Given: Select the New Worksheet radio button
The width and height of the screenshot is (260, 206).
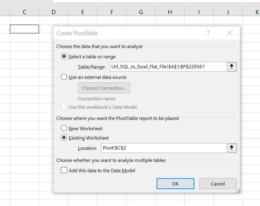Looking at the screenshot, I should 64,128.
